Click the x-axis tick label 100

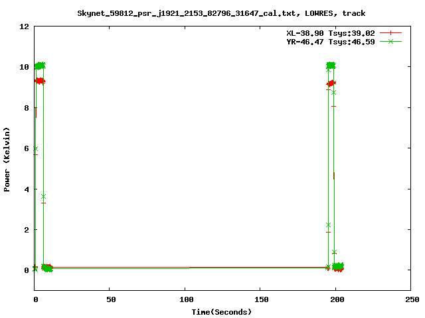(x=187, y=299)
